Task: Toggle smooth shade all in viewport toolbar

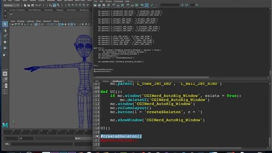Action: pyautogui.click(x=62, y=25)
